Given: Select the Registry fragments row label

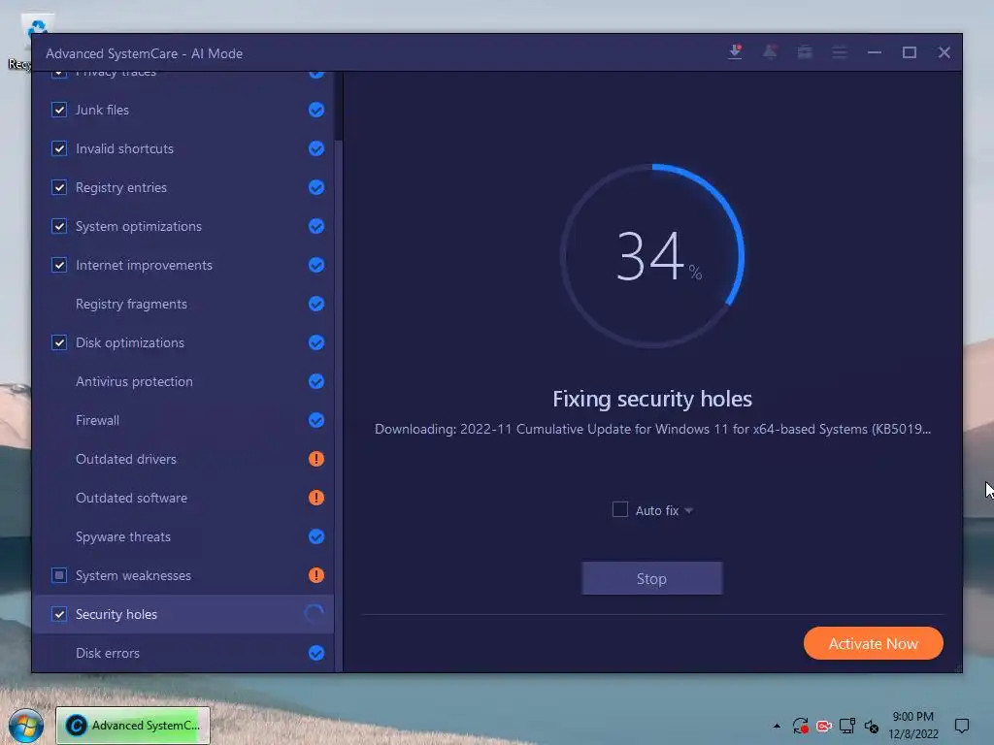Looking at the screenshot, I should coord(131,304).
